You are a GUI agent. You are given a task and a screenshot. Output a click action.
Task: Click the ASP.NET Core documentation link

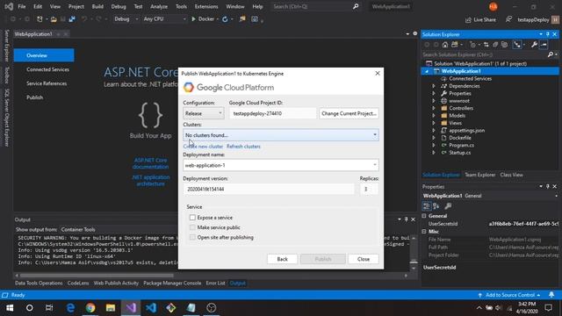[x=150, y=163]
